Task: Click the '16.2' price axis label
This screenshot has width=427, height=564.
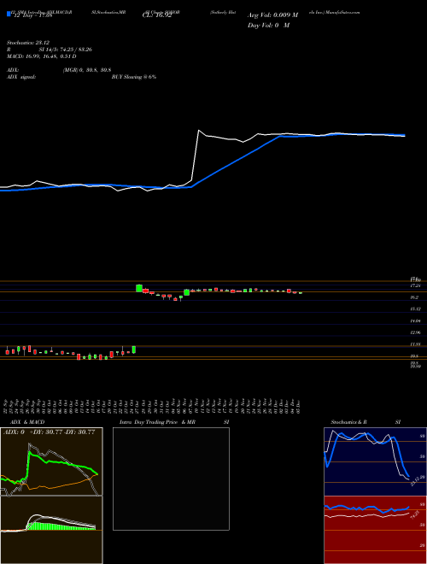Action: [414, 297]
